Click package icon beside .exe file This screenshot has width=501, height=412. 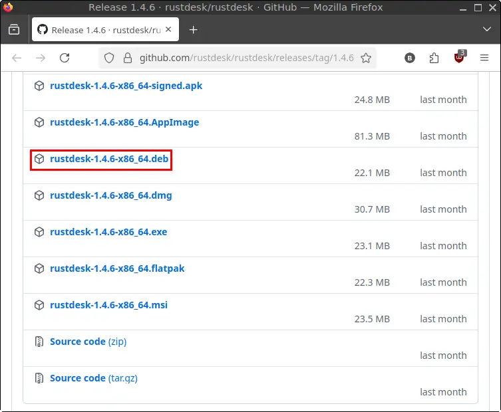click(x=39, y=232)
